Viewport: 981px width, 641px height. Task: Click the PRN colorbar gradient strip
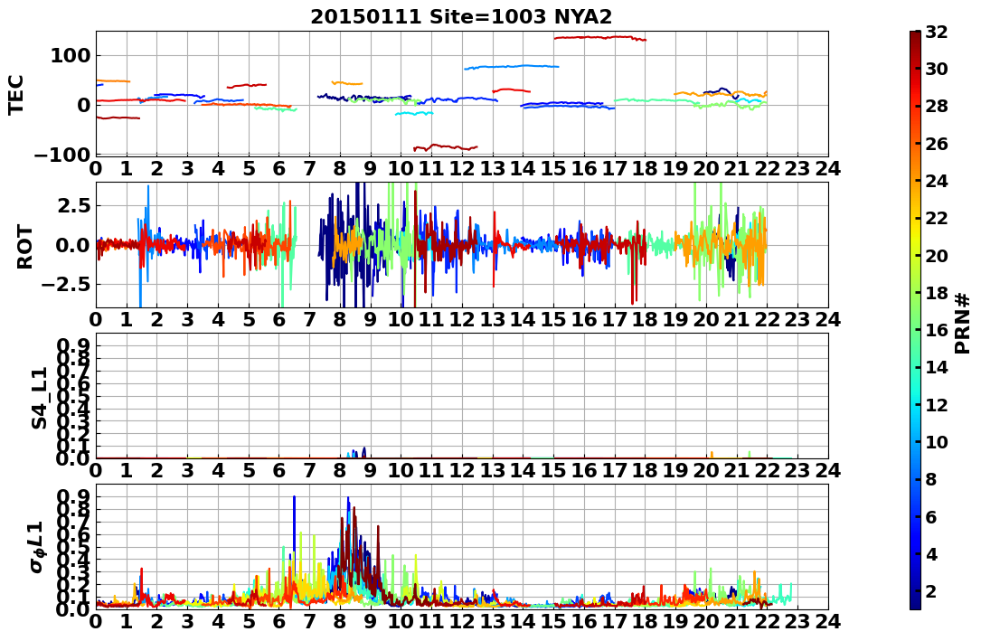(x=915, y=319)
